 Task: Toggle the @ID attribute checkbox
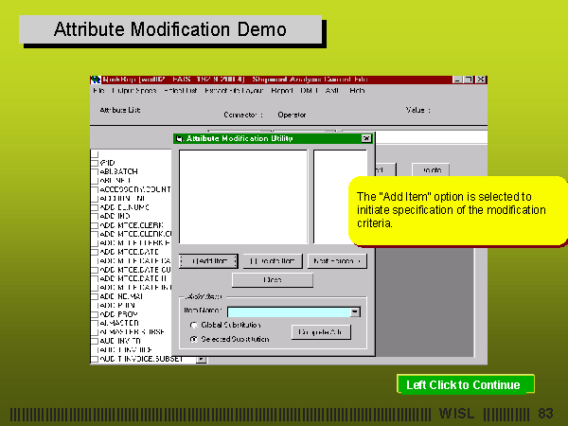(x=95, y=163)
